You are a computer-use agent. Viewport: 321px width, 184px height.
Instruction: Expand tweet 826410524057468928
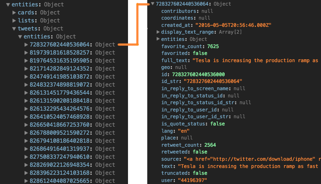pos(26,117)
